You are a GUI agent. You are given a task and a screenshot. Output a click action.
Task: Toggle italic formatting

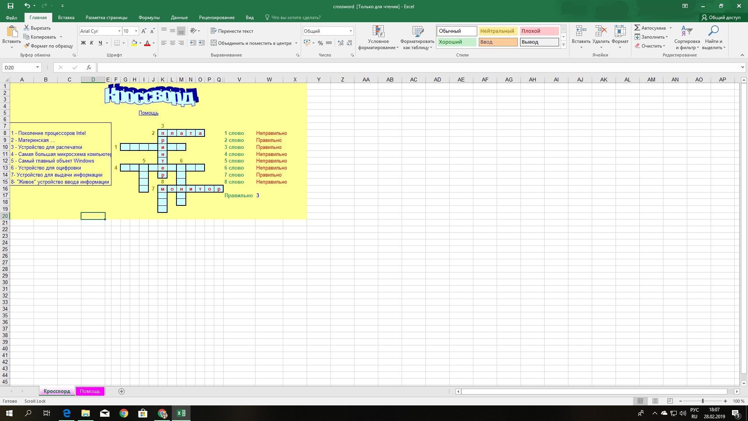coord(92,43)
